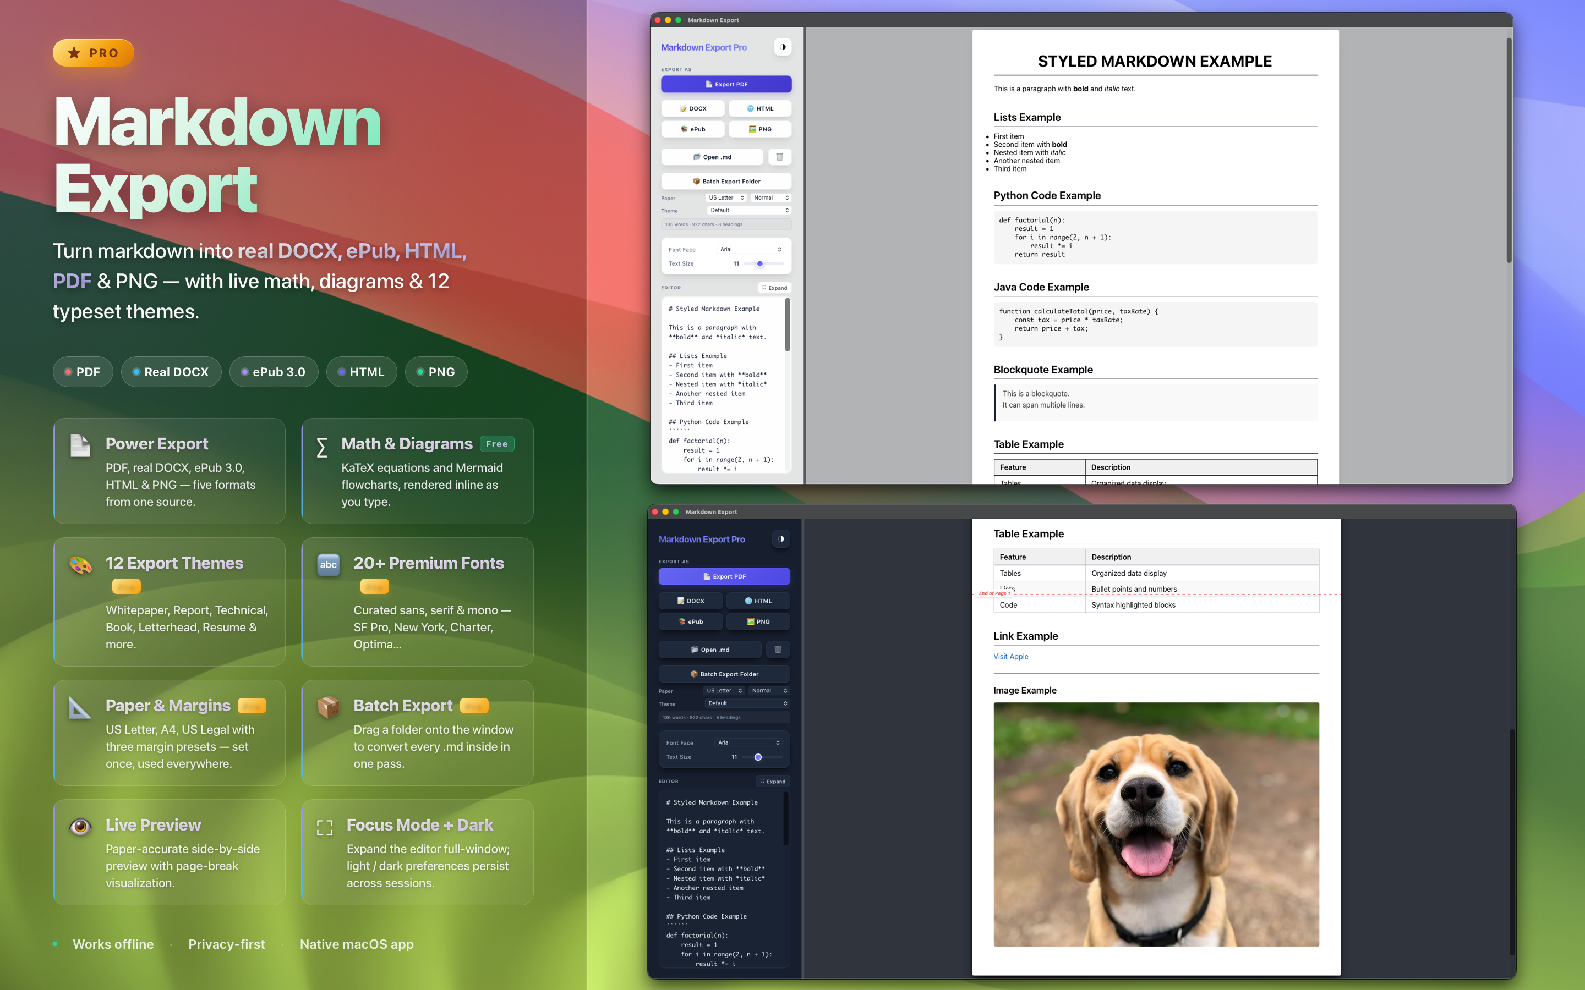Expand the editor in the dark window
This screenshot has width=1585, height=990.
coord(773,781)
